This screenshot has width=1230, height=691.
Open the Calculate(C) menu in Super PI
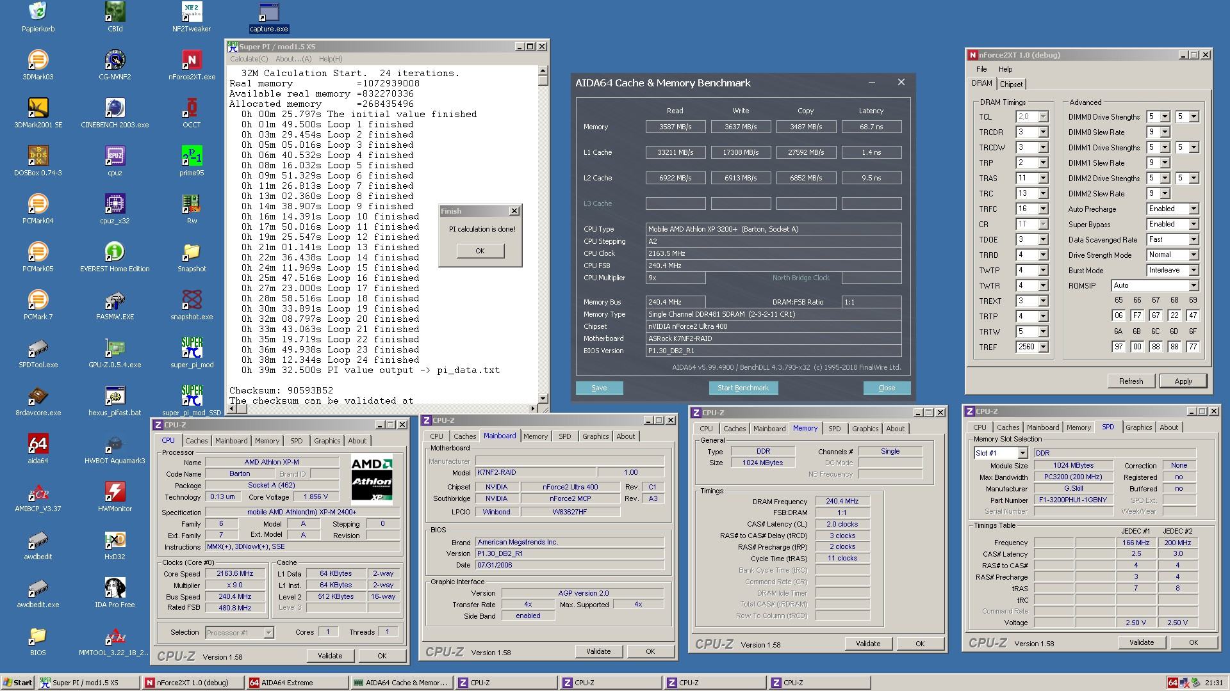click(249, 59)
